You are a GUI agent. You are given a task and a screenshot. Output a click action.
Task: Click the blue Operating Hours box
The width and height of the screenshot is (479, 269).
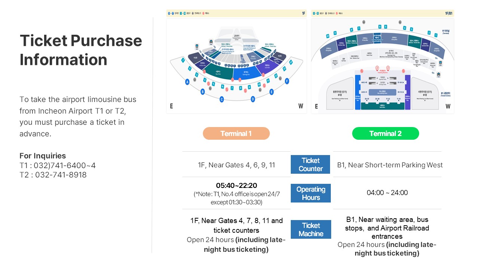[x=311, y=193]
